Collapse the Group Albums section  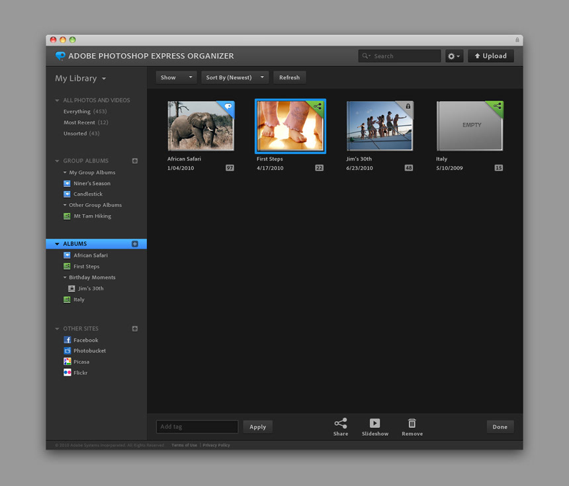(57, 161)
